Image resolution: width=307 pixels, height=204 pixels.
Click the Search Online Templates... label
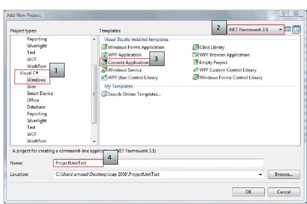134,94
